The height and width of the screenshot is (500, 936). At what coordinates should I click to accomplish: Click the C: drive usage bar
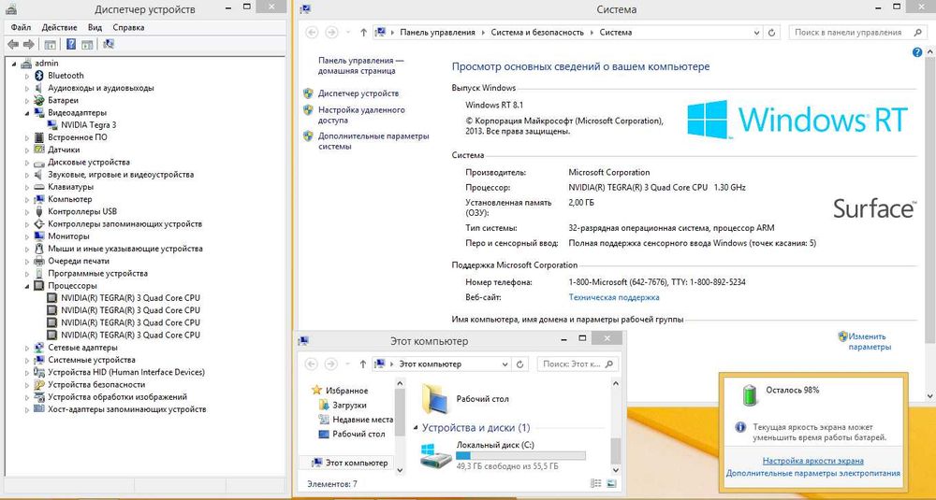click(x=520, y=456)
